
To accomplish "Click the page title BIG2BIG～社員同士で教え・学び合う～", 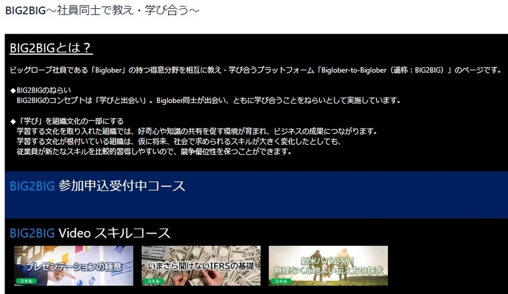I will [x=102, y=10].
